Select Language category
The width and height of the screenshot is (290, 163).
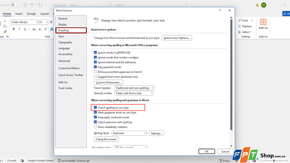tap(71, 48)
